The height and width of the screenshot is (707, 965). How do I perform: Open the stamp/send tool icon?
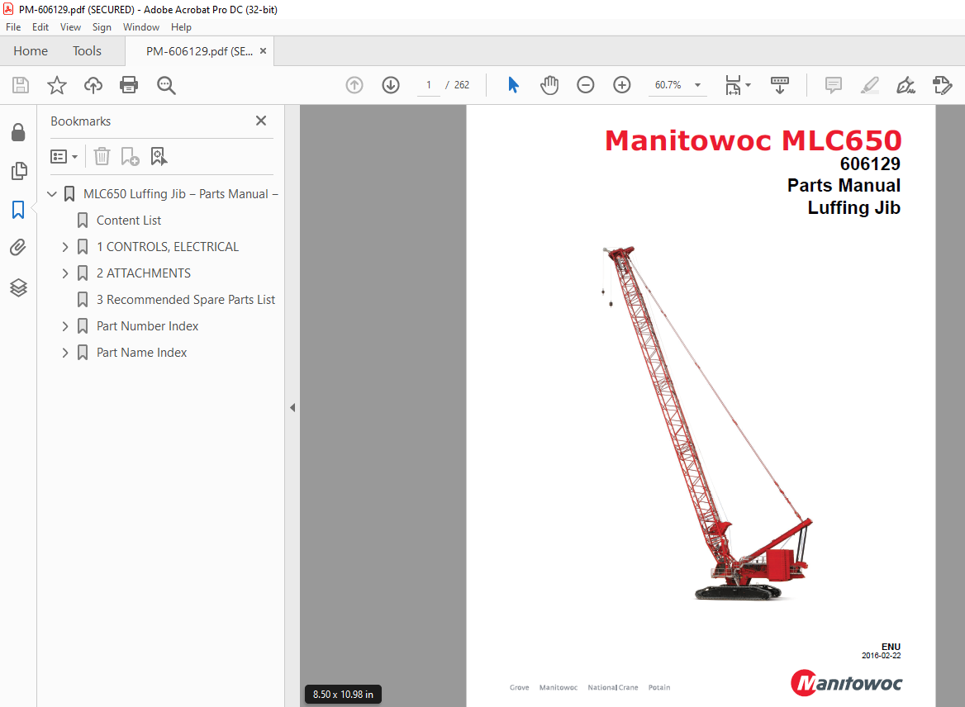942,85
